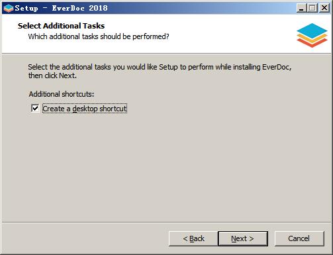Image resolution: width=333 pixels, height=255 pixels.
Task: Click the separator line above the navigation buttons
Action: [166, 223]
